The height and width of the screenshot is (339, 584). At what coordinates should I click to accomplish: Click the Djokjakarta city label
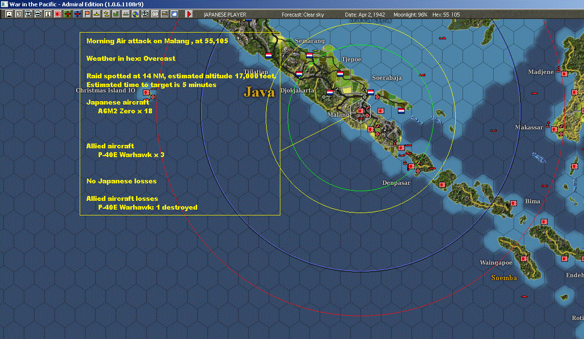point(297,90)
